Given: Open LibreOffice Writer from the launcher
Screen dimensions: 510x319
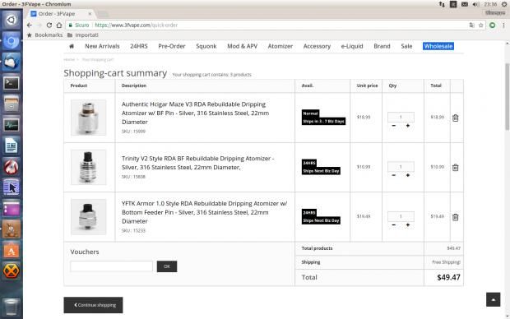Looking at the screenshot, I should point(12,146).
